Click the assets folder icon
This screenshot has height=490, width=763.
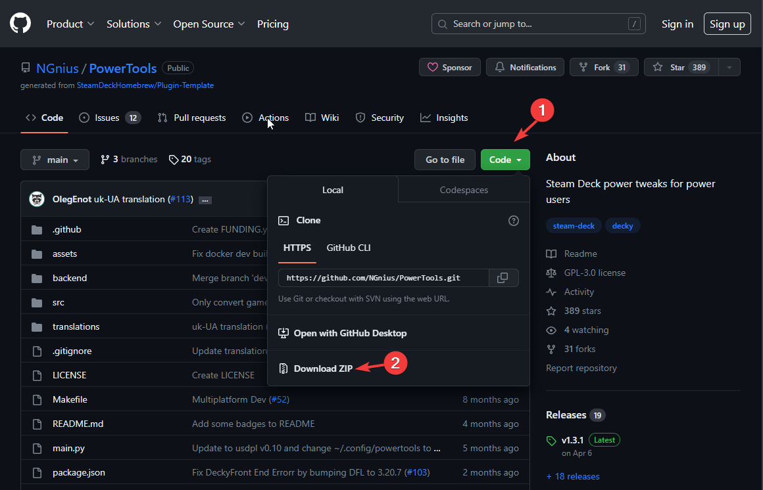[x=37, y=254]
